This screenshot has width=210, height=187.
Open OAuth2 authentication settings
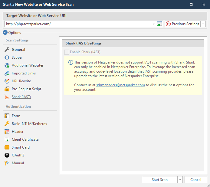click(18, 155)
